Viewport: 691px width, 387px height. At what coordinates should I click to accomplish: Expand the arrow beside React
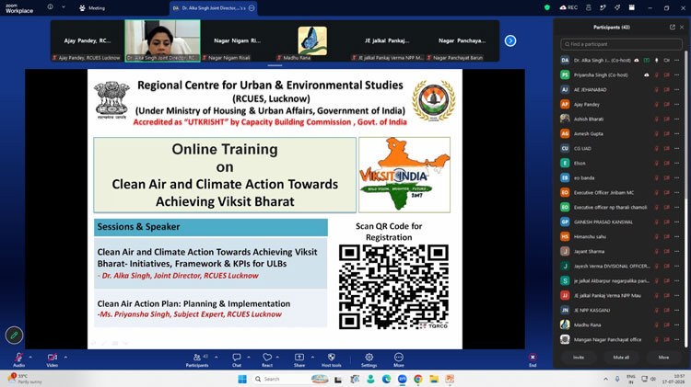click(x=277, y=357)
